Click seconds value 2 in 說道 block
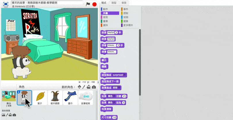 click(x=116, y=32)
